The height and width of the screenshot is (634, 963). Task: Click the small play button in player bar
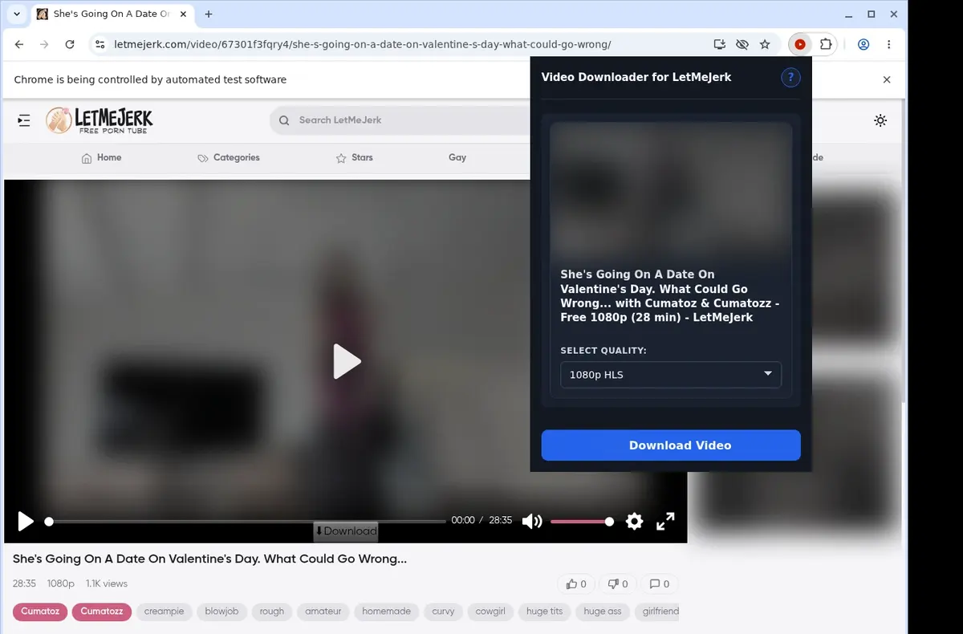click(x=26, y=522)
